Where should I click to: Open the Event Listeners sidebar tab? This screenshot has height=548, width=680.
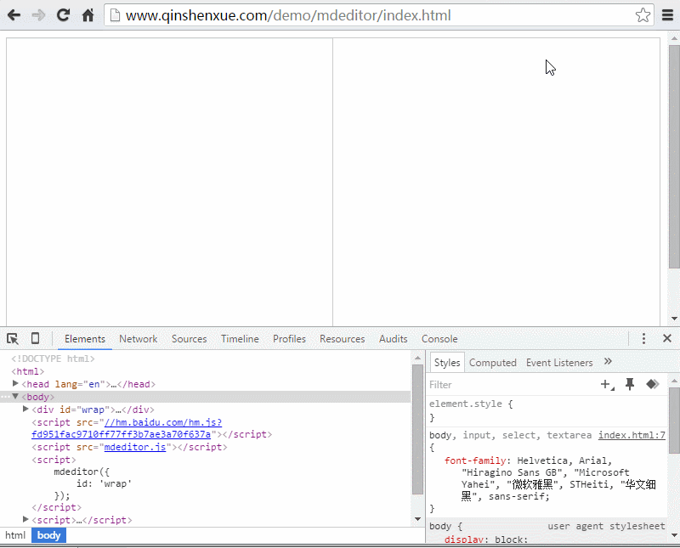click(559, 363)
